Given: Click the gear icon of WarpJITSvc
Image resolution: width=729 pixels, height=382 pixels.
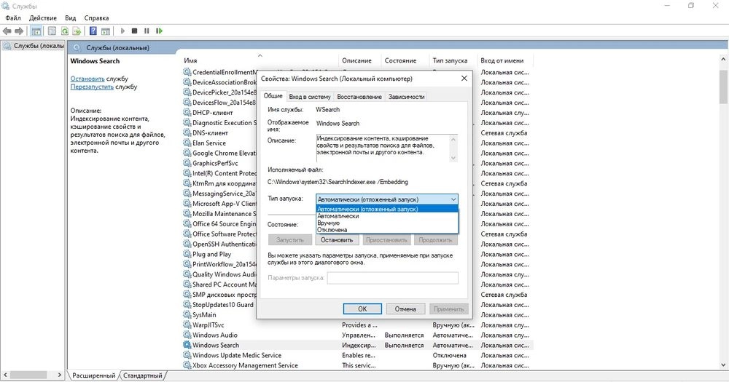Looking at the screenshot, I should tap(187, 325).
